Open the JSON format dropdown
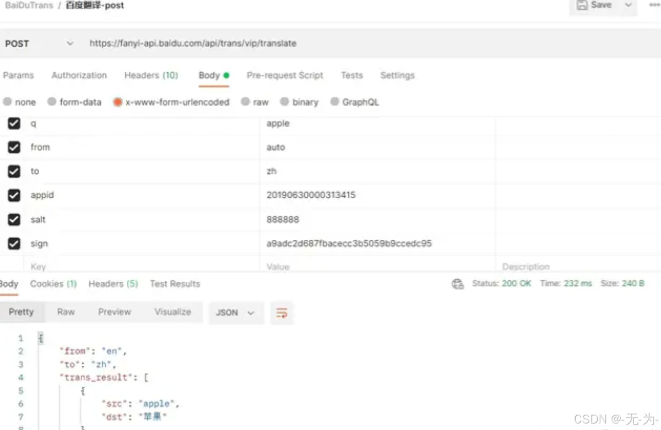Image resolution: width=661 pixels, height=430 pixels. click(x=236, y=312)
